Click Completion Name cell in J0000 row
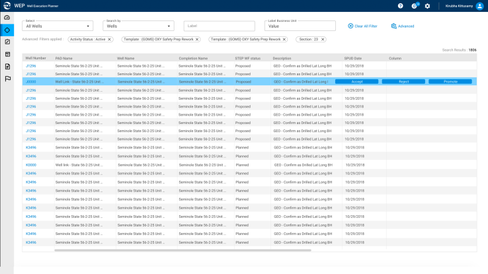The height and width of the screenshot is (274, 488). 202,82
